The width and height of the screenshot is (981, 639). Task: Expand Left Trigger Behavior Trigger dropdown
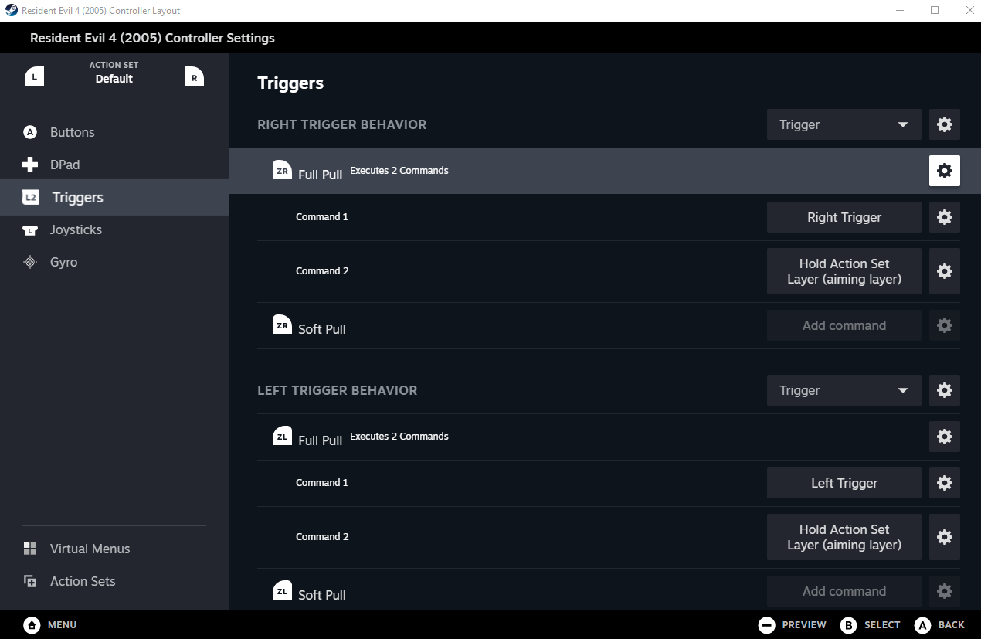click(844, 390)
